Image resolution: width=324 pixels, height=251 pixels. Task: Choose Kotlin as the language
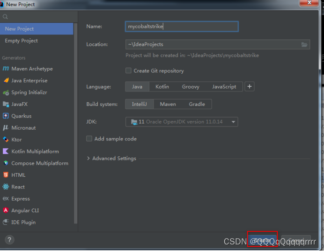coord(162,87)
